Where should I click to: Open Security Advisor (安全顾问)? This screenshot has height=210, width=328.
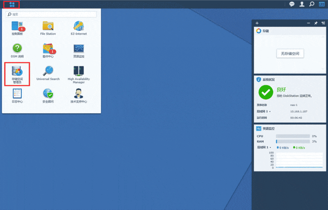(48, 96)
